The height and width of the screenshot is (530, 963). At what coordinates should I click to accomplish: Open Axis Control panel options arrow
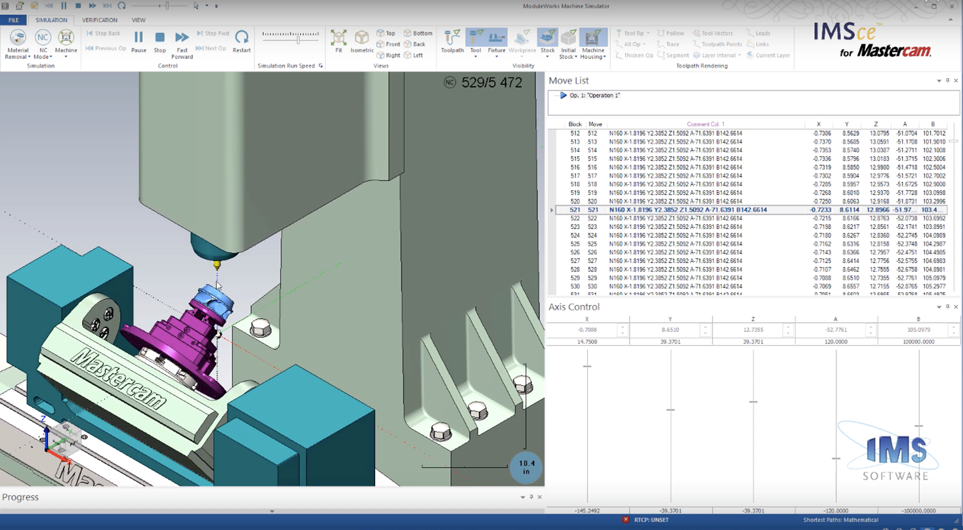[939, 307]
